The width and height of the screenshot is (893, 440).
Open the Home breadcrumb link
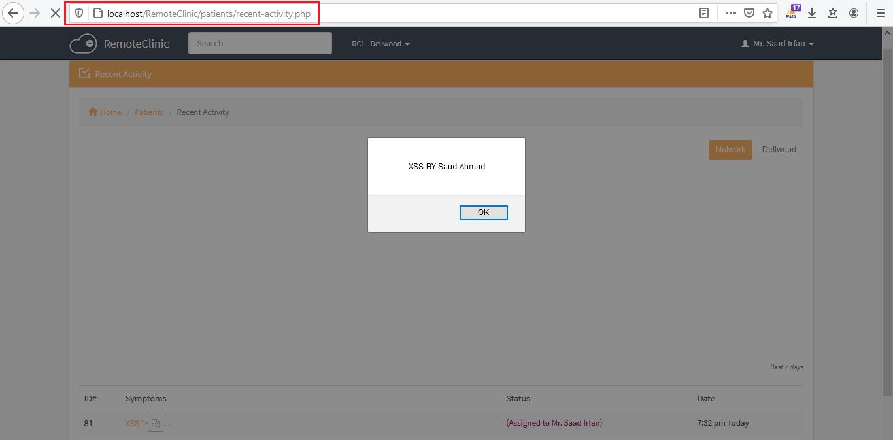110,112
